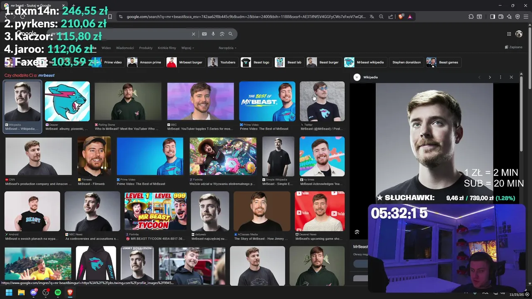This screenshot has height=299, width=532.
Task: Clear the Google search box with X
Action: [193, 34]
